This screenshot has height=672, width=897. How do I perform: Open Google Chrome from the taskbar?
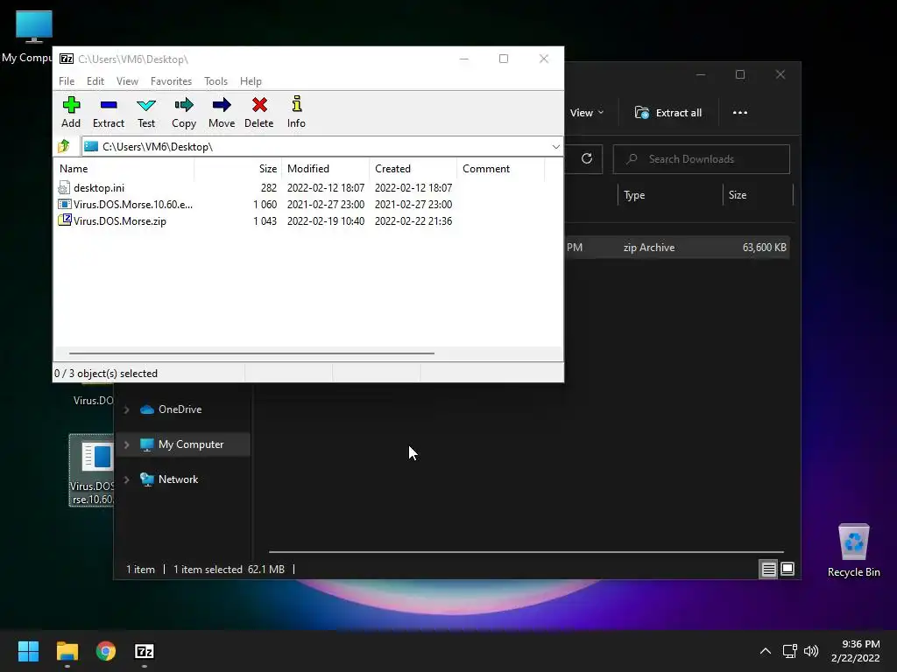[x=106, y=651]
